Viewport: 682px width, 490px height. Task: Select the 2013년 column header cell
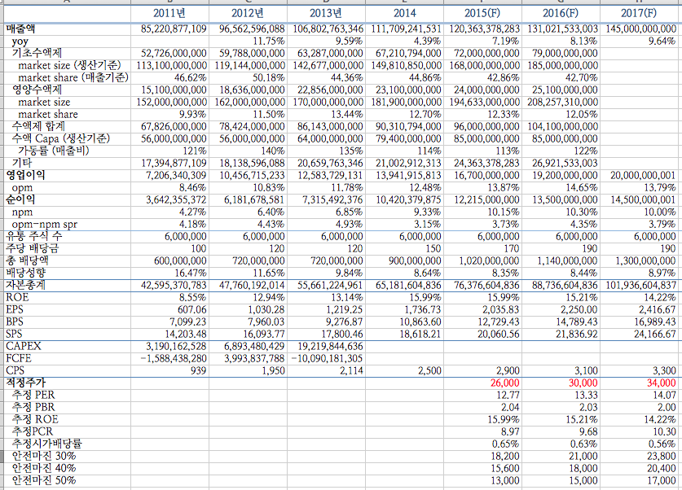pyautogui.click(x=326, y=13)
